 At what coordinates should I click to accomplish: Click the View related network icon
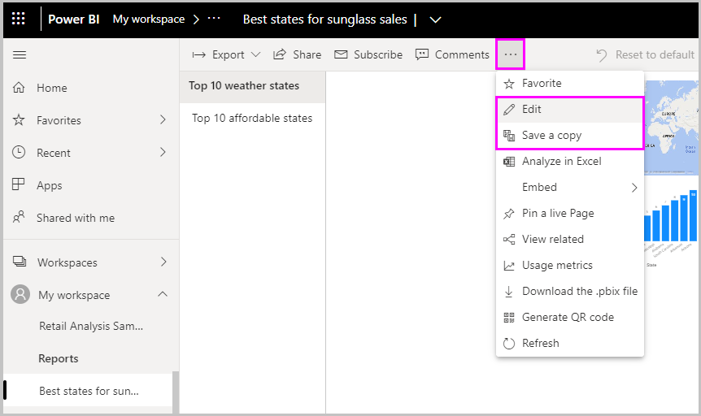coord(509,240)
